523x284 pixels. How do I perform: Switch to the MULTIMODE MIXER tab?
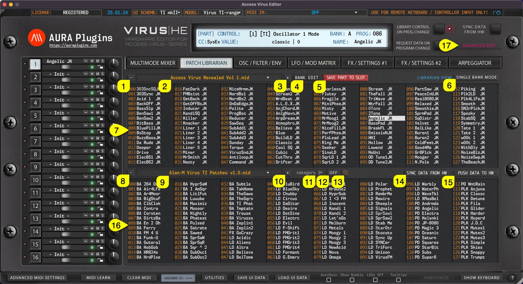(152, 63)
